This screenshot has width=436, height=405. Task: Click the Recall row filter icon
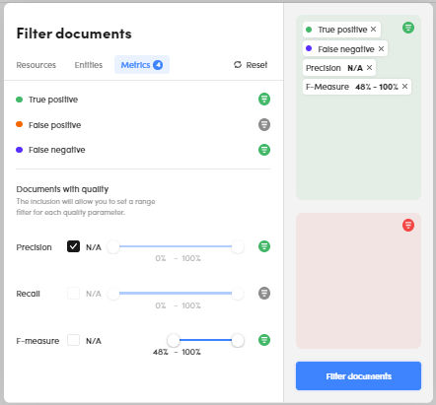point(264,293)
